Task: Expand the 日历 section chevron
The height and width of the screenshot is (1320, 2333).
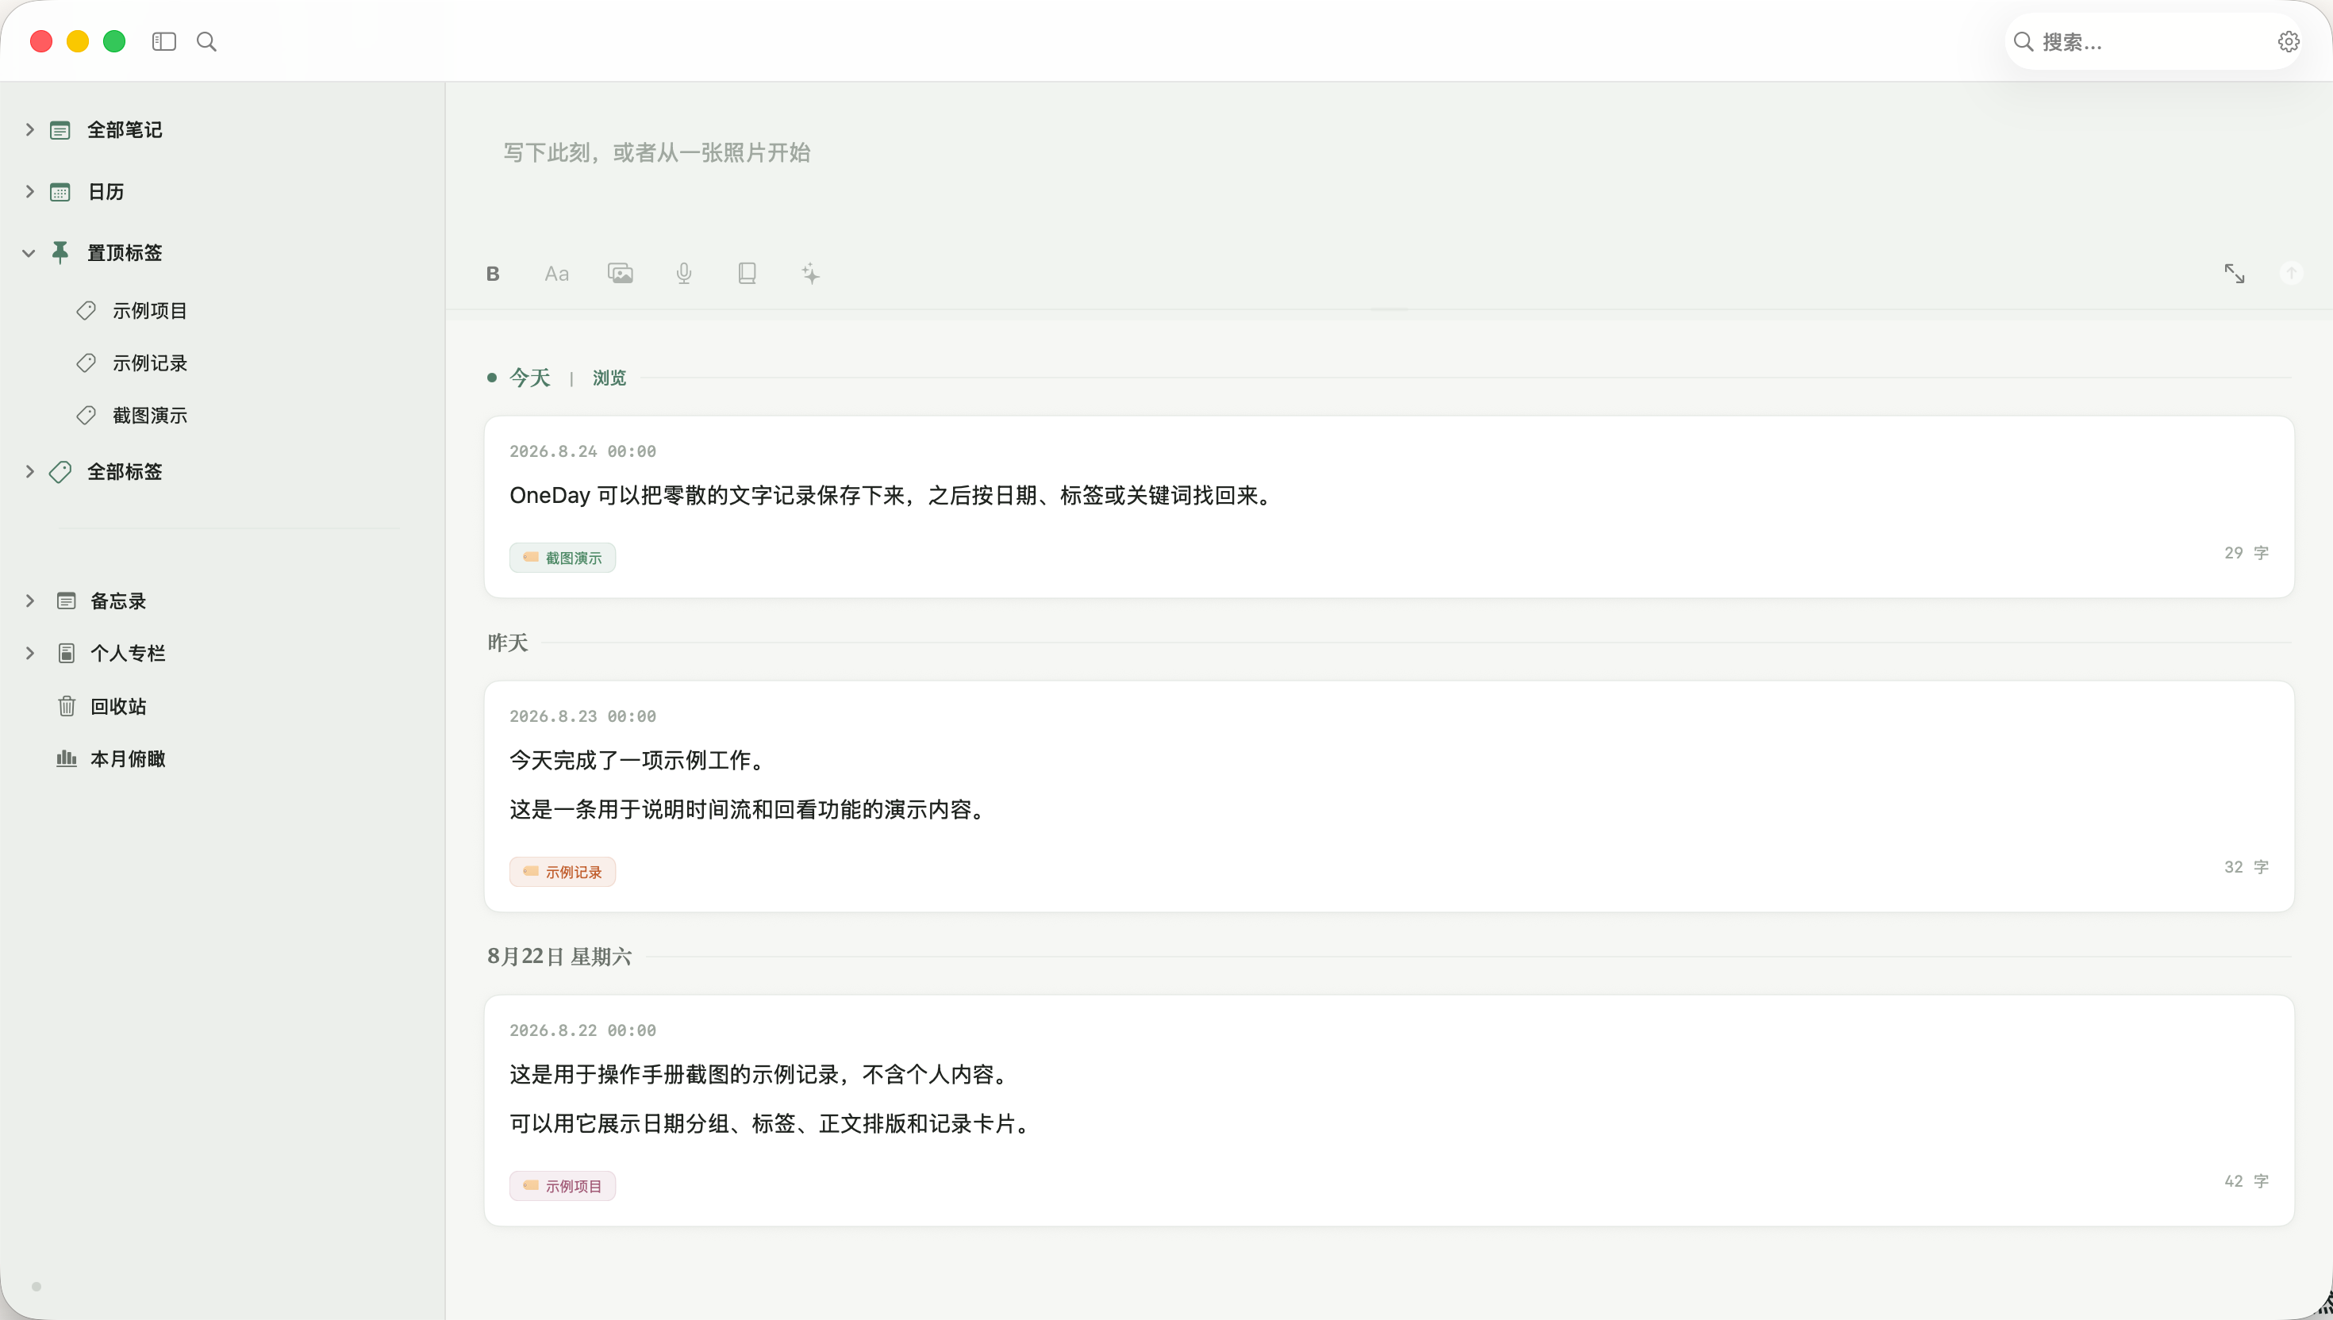Action: [30, 191]
